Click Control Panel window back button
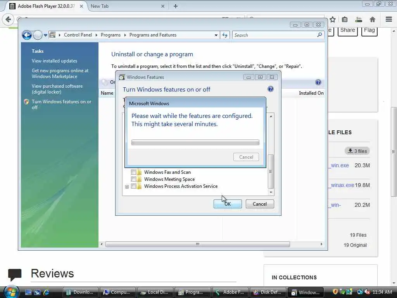This screenshot has height=298, width=397. (27, 35)
